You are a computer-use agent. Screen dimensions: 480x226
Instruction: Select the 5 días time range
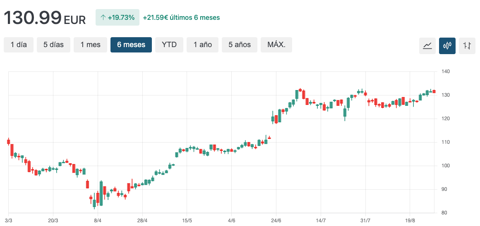tap(54, 45)
